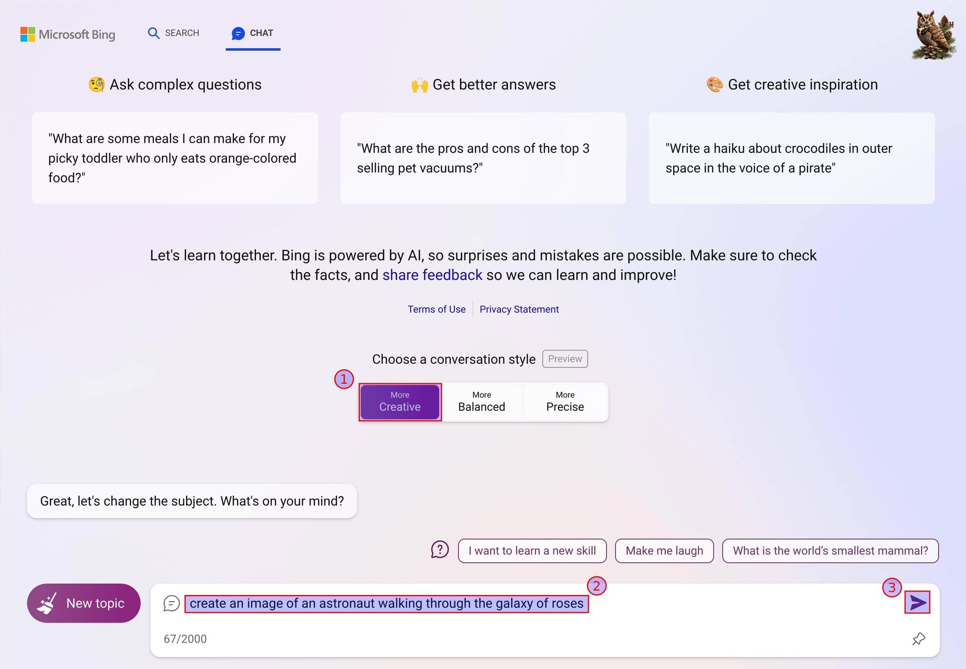Select More Precise conversation style

(x=565, y=402)
